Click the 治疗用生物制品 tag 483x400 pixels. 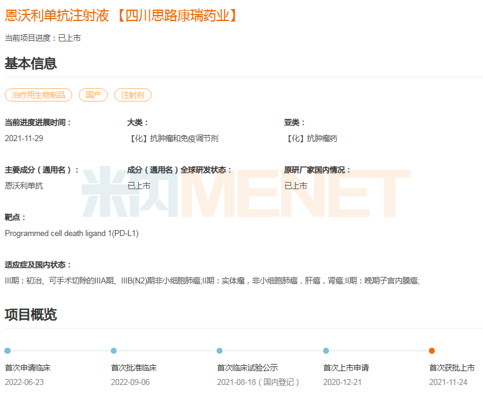(x=38, y=95)
